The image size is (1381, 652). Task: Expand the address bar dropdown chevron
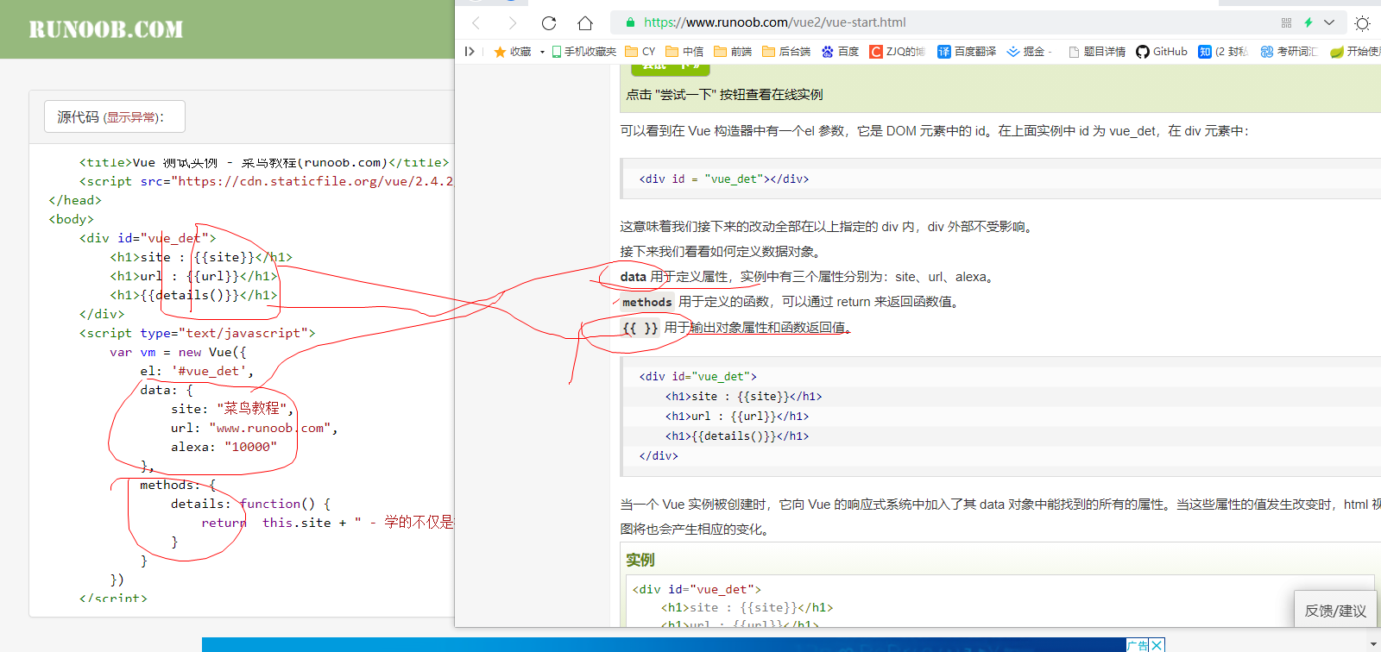(1329, 22)
